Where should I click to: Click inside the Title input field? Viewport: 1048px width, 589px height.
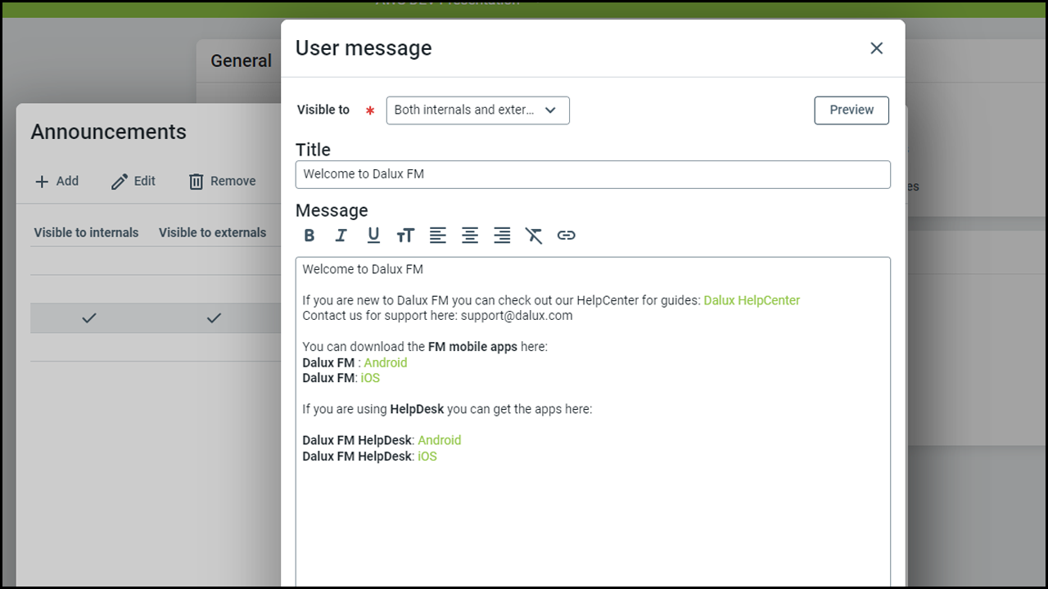(x=592, y=174)
